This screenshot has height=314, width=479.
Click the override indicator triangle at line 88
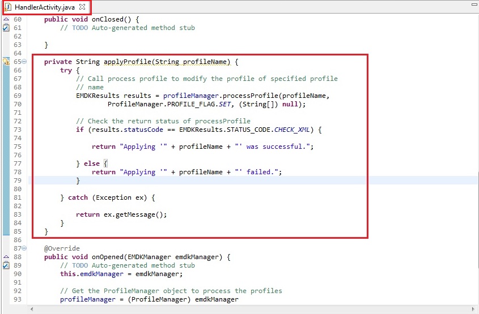(6, 257)
